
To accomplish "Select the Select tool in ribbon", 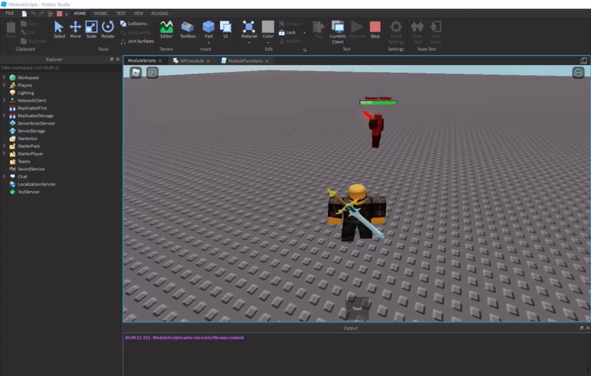I will (x=59, y=30).
